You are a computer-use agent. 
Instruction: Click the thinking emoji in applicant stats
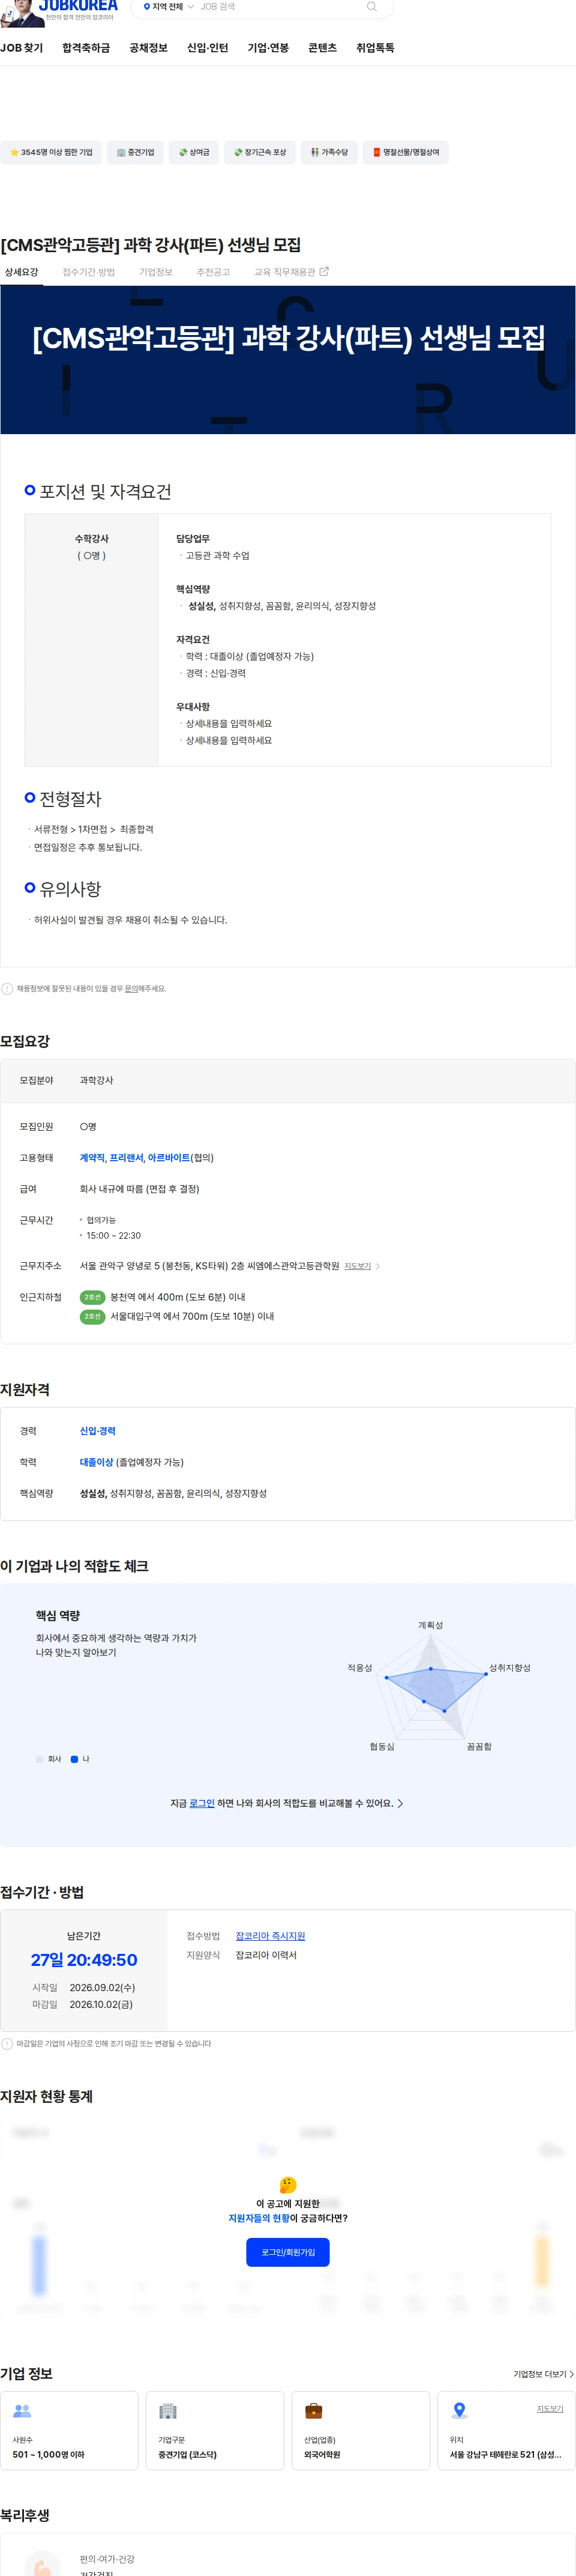[x=288, y=2185]
